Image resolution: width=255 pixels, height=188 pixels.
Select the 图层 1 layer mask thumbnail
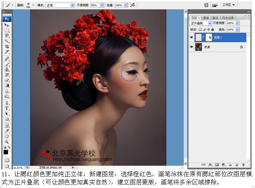click(x=209, y=38)
